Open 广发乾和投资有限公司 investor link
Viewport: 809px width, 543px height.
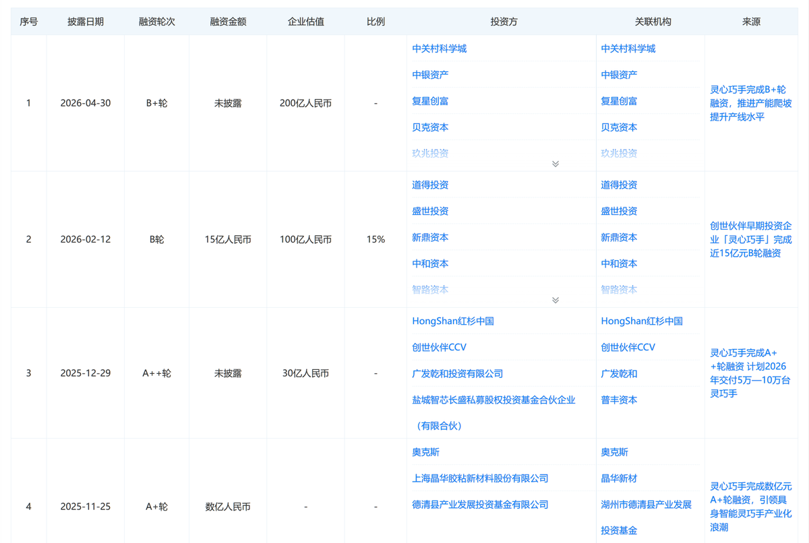(458, 373)
